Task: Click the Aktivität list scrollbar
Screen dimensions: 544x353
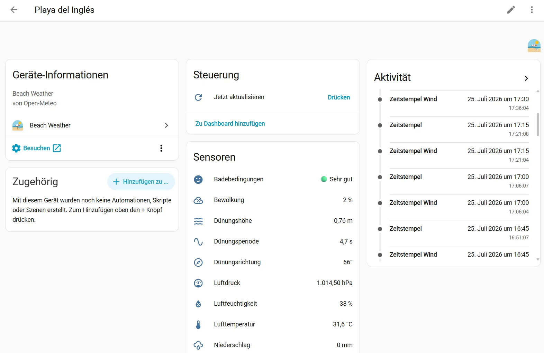Action: tap(538, 124)
